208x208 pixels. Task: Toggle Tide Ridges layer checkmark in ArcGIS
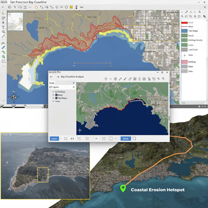[x=53, y=98]
